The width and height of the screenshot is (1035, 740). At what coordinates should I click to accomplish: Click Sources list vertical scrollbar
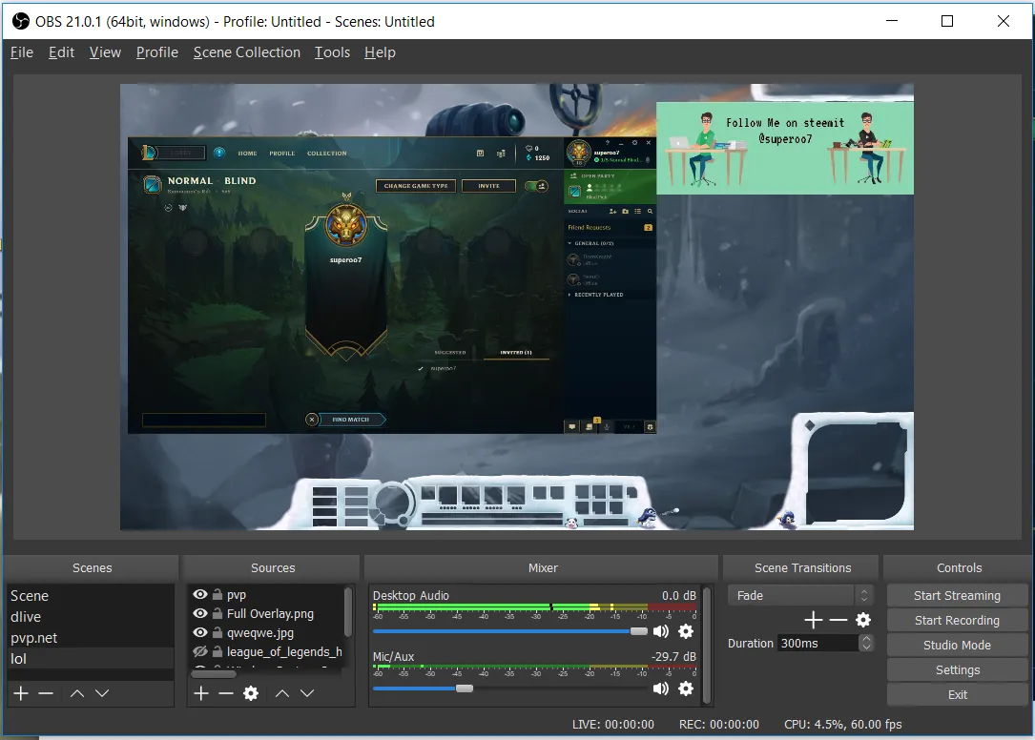click(348, 613)
